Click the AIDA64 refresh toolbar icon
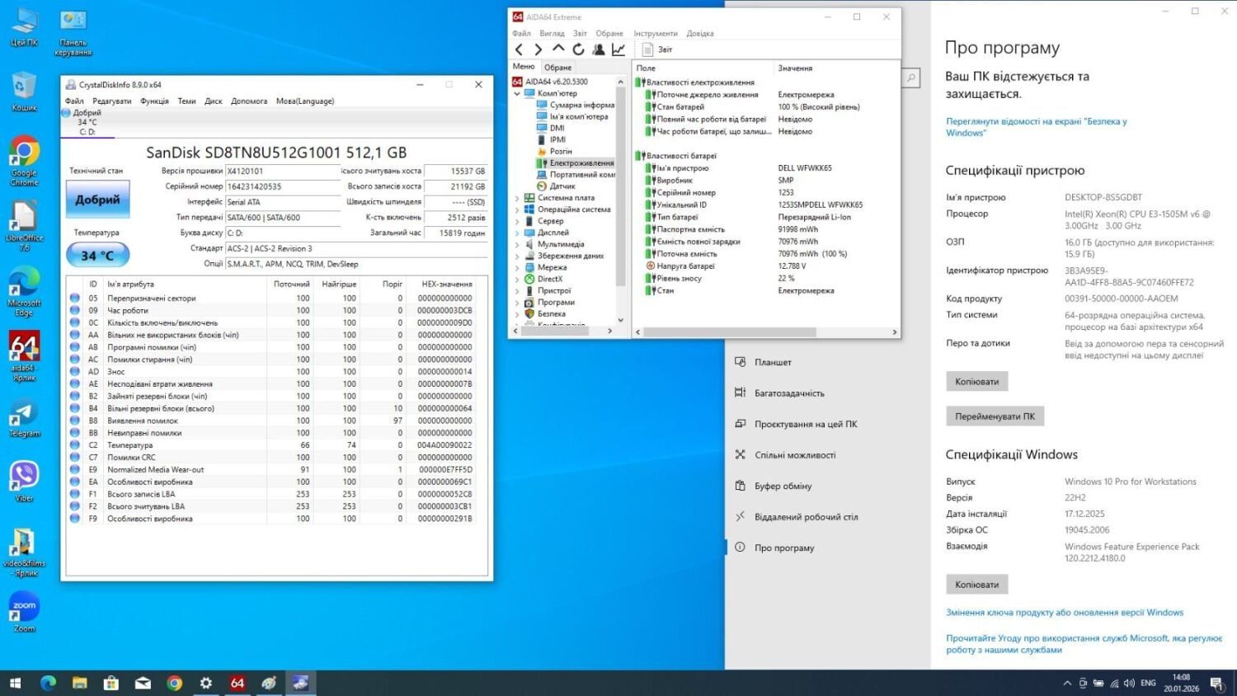 click(578, 49)
